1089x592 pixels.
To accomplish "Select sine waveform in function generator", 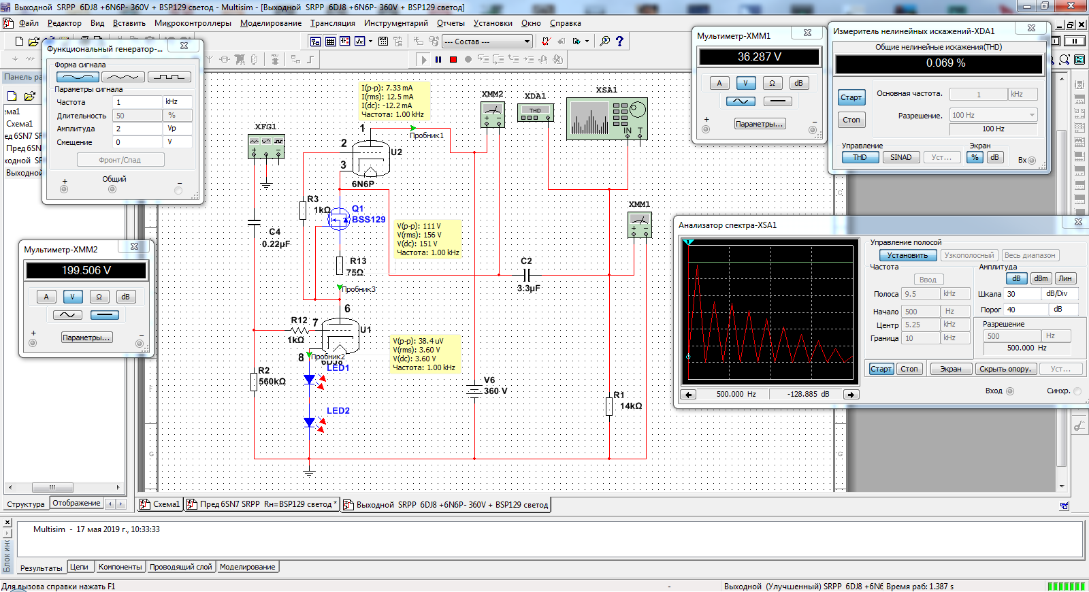I will tap(77, 77).
